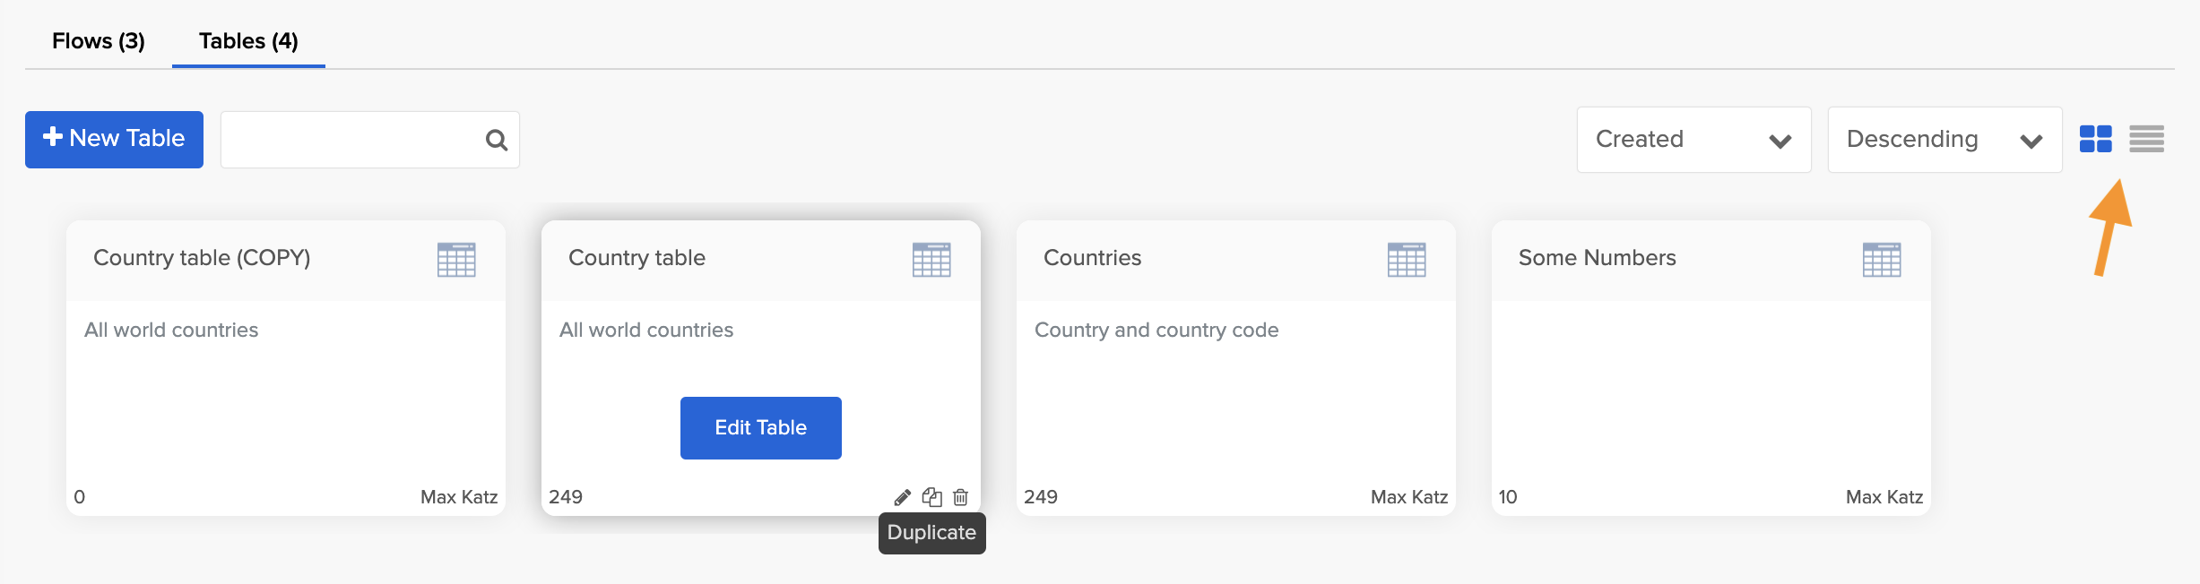This screenshot has width=2200, height=584.
Task: Open the Created sort-by dropdown
Action: (1693, 140)
